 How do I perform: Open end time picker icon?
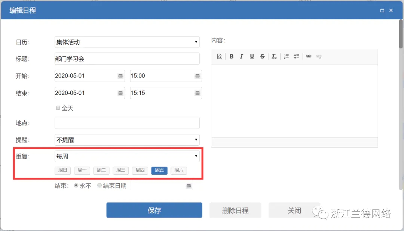tap(197, 93)
